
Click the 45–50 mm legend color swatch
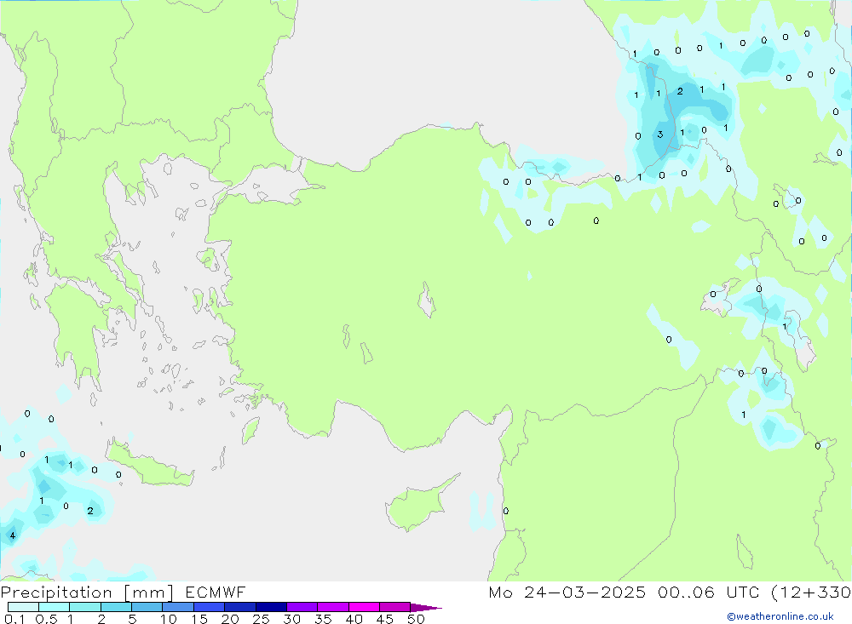395,607
